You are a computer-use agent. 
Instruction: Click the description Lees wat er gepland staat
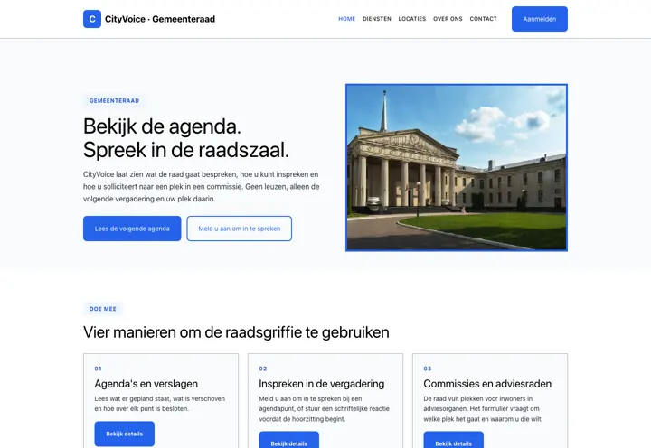160,404
